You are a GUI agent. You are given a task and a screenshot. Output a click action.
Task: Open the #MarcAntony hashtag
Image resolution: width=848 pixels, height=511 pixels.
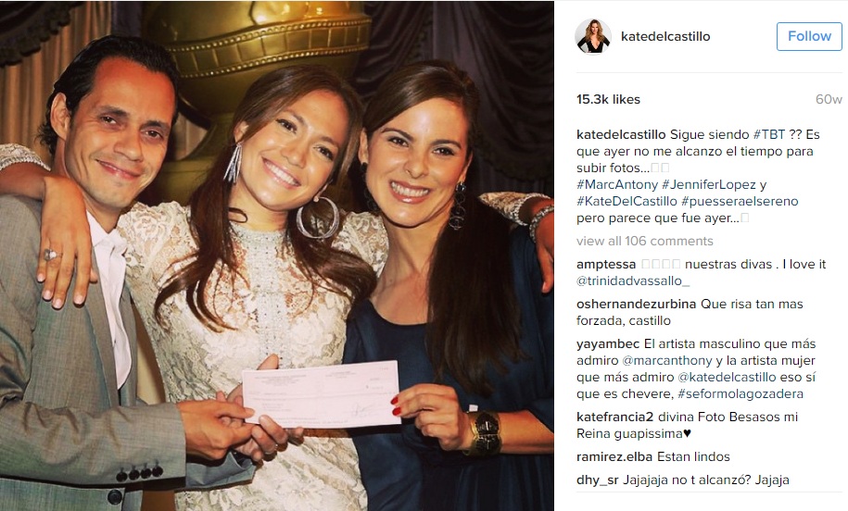pyautogui.click(x=617, y=184)
